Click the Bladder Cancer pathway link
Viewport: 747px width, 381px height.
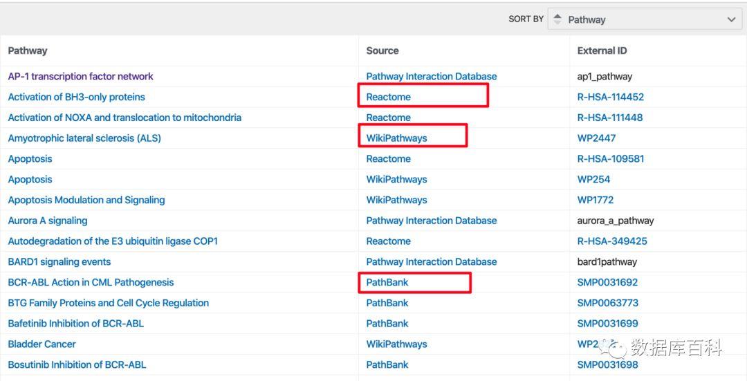point(41,344)
